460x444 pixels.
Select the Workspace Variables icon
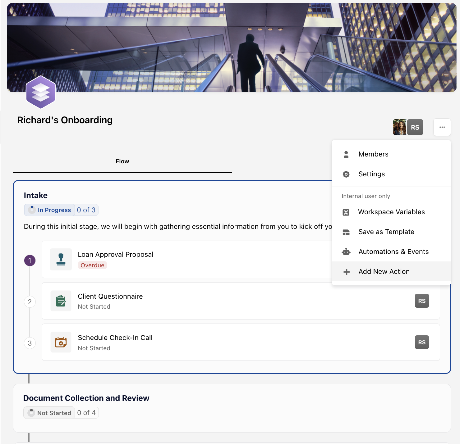click(346, 212)
